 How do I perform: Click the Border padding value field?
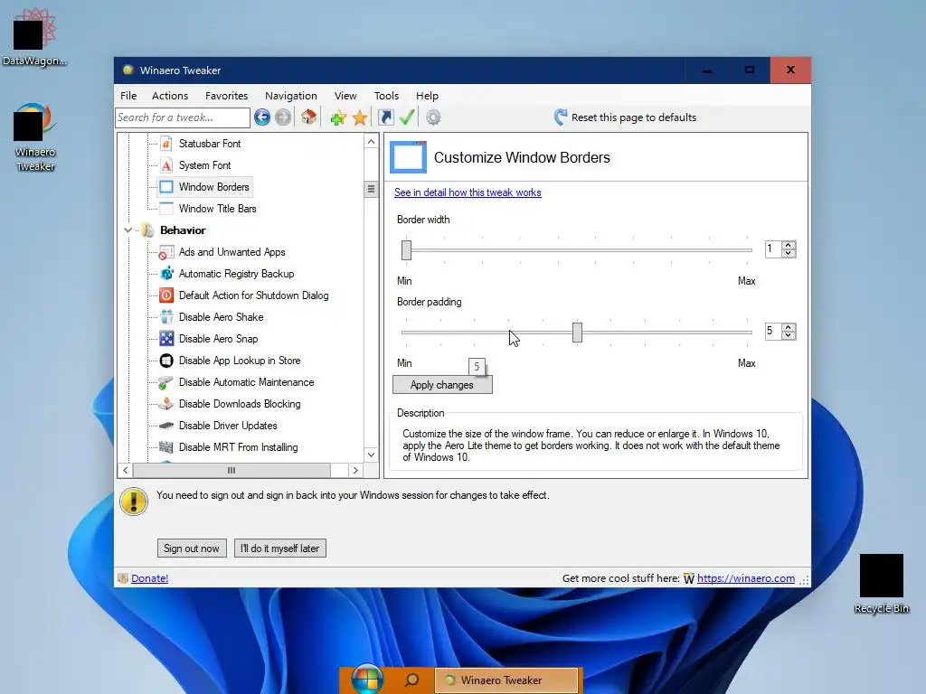tap(772, 331)
